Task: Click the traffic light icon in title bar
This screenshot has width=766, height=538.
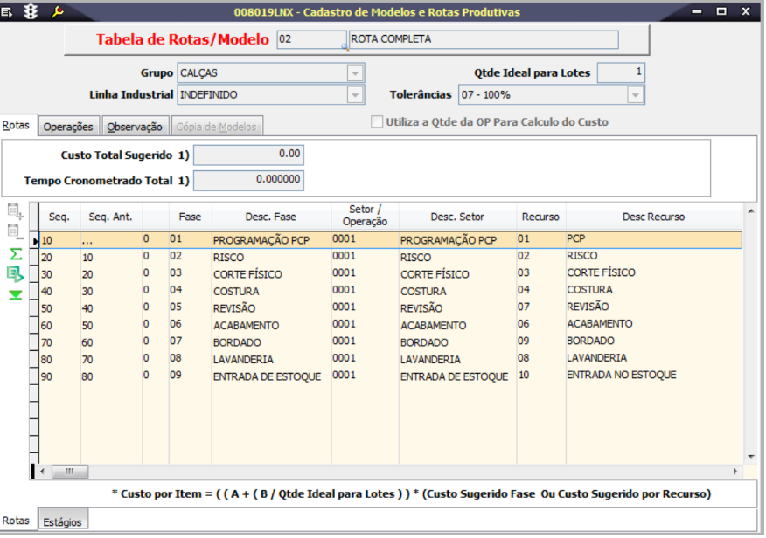Action: pyautogui.click(x=31, y=11)
